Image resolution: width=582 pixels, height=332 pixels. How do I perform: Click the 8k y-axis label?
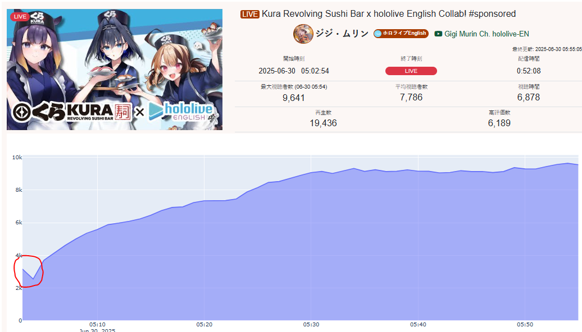[x=19, y=190]
